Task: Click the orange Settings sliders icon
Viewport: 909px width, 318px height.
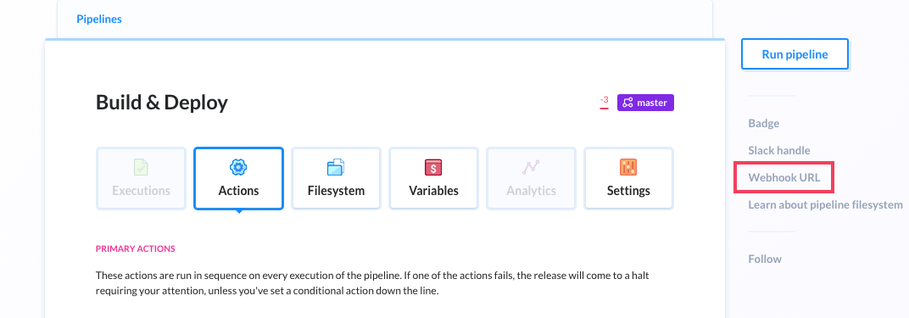Action: click(628, 167)
